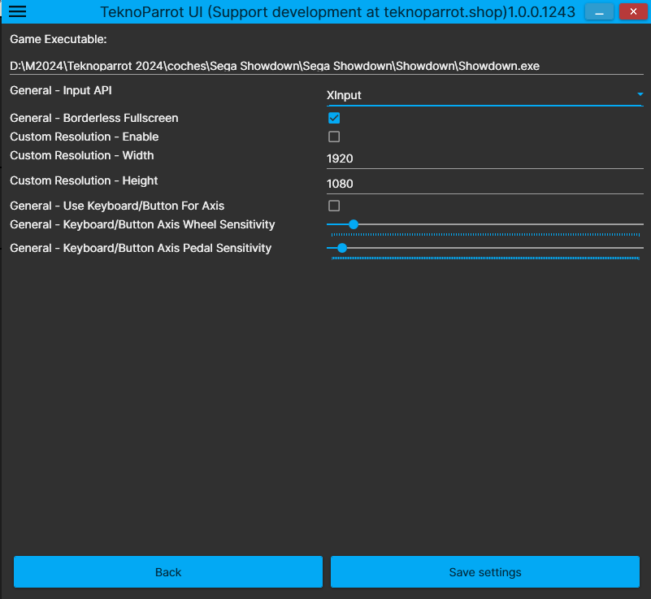This screenshot has width=651, height=599.
Task: Click the Game Executable path field
Action: pos(327,66)
